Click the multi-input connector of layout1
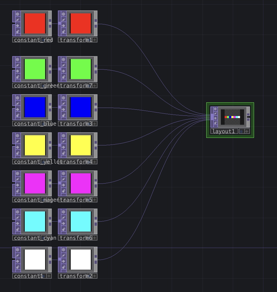 click(x=212, y=117)
